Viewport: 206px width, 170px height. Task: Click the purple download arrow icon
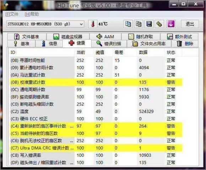pyautogui.click(x=171, y=24)
